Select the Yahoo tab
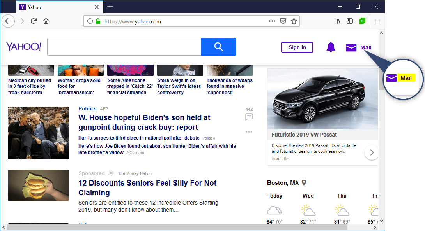Viewport: 425px width, 231px height. [x=59, y=7]
